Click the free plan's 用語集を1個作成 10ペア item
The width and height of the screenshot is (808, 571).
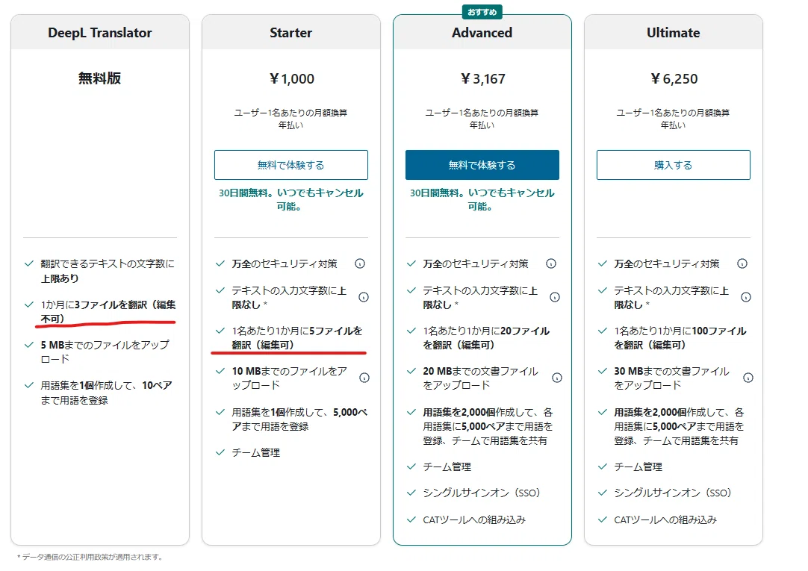click(x=106, y=393)
